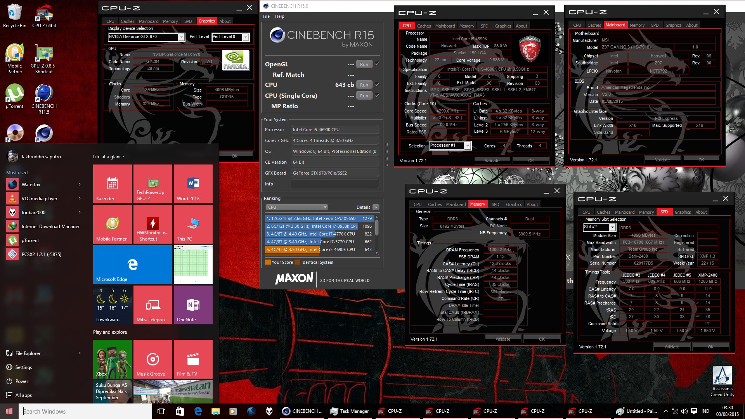Open the Mobile Partner start tile
The image size is (745, 419).
coord(113,224)
